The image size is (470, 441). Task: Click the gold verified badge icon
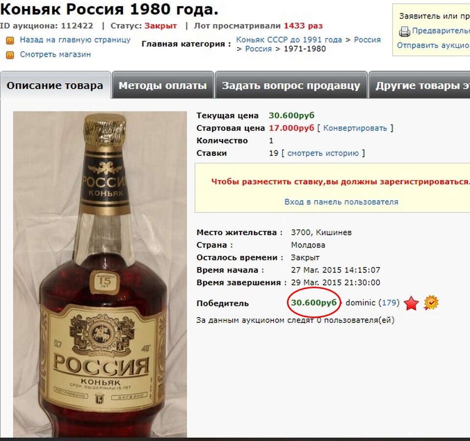(x=431, y=302)
